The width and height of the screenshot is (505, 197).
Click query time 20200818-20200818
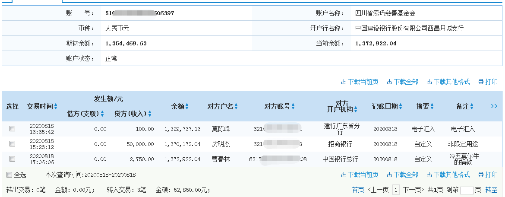[x=110, y=175]
